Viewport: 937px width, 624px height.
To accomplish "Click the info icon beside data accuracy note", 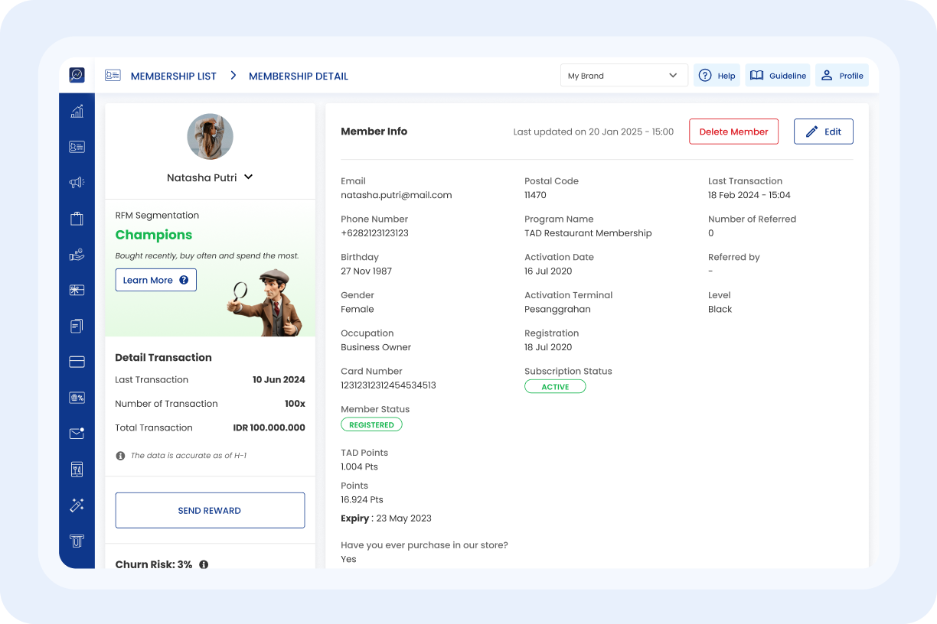I will pyautogui.click(x=120, y=456).
